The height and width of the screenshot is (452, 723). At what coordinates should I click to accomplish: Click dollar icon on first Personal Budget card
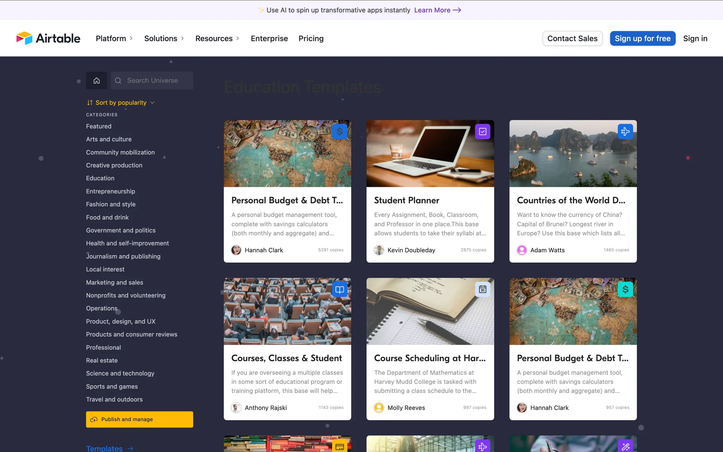(339, 131)
